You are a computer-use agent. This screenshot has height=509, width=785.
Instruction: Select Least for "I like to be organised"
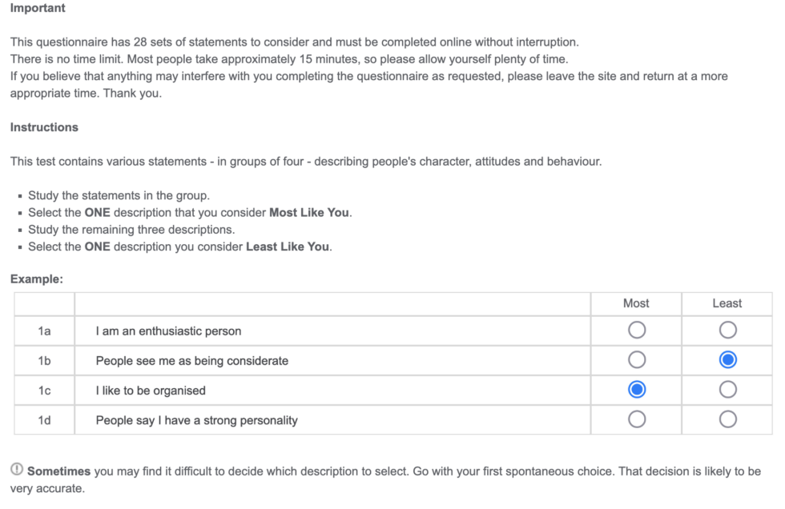[727, 389]
